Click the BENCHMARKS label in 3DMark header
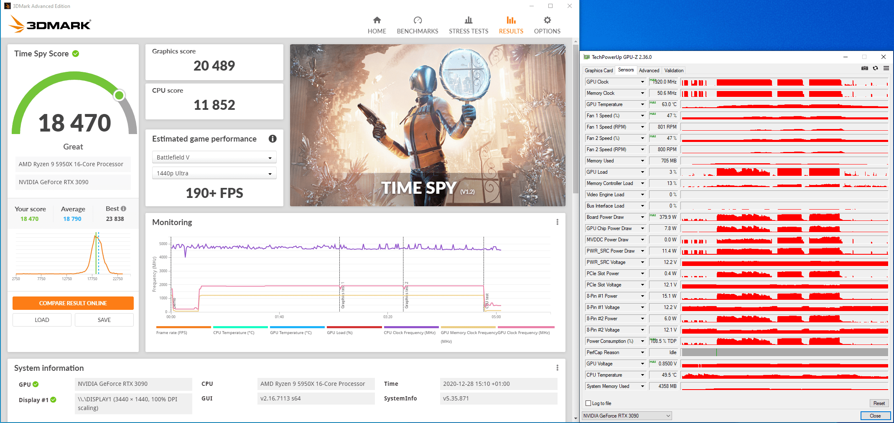This screenshot has height=423, width=894. (x=418, y=31)
